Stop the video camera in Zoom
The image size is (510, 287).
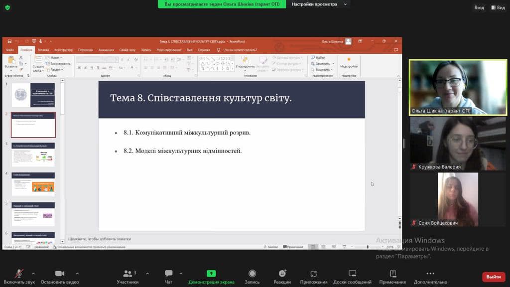click(x=59, y=274)
